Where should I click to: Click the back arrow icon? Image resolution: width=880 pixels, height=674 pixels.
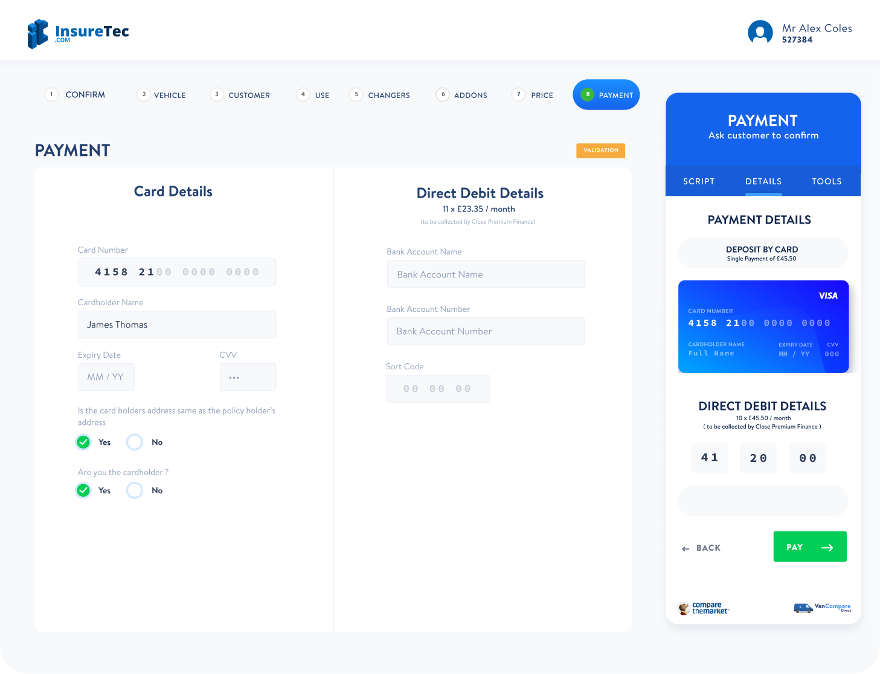[x=686, y=549]
